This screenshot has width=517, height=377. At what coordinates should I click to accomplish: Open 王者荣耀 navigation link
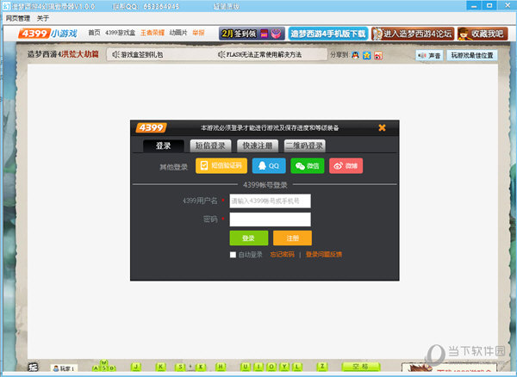click(x=153, y=33)
